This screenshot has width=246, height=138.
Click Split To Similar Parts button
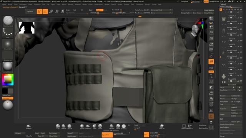click(x=231, y=125)
